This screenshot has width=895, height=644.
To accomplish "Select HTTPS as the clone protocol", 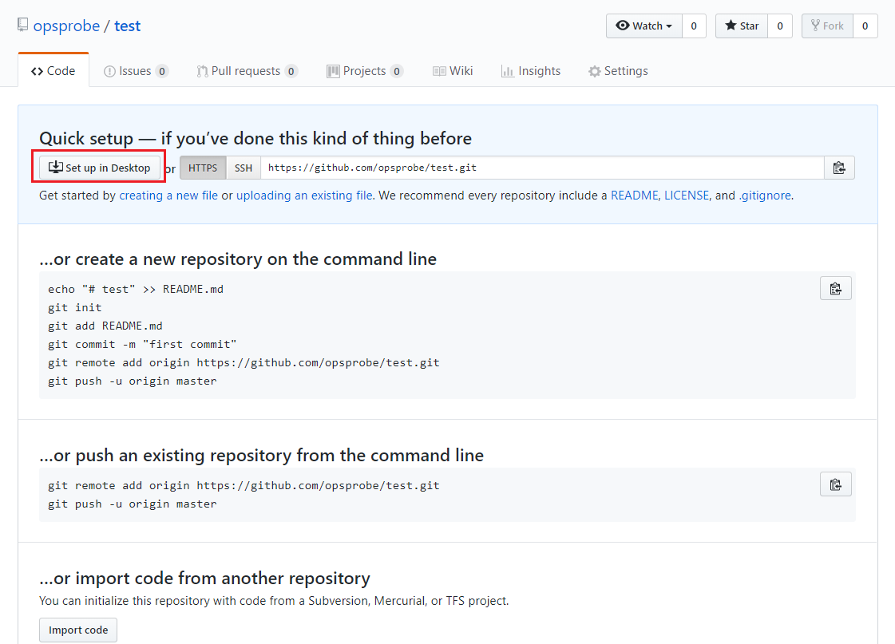I will pyautogui.click(x=202, y=168).
